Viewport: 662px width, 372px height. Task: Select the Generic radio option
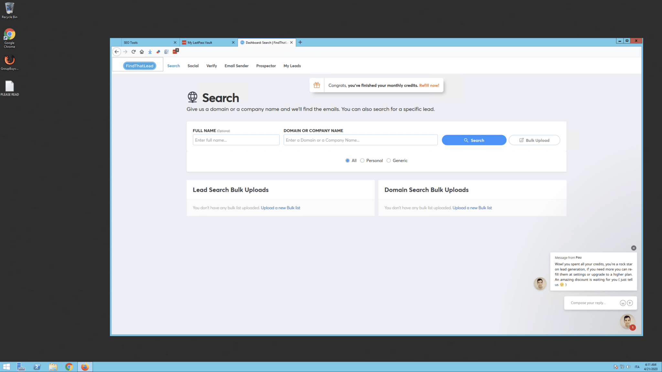389,160
